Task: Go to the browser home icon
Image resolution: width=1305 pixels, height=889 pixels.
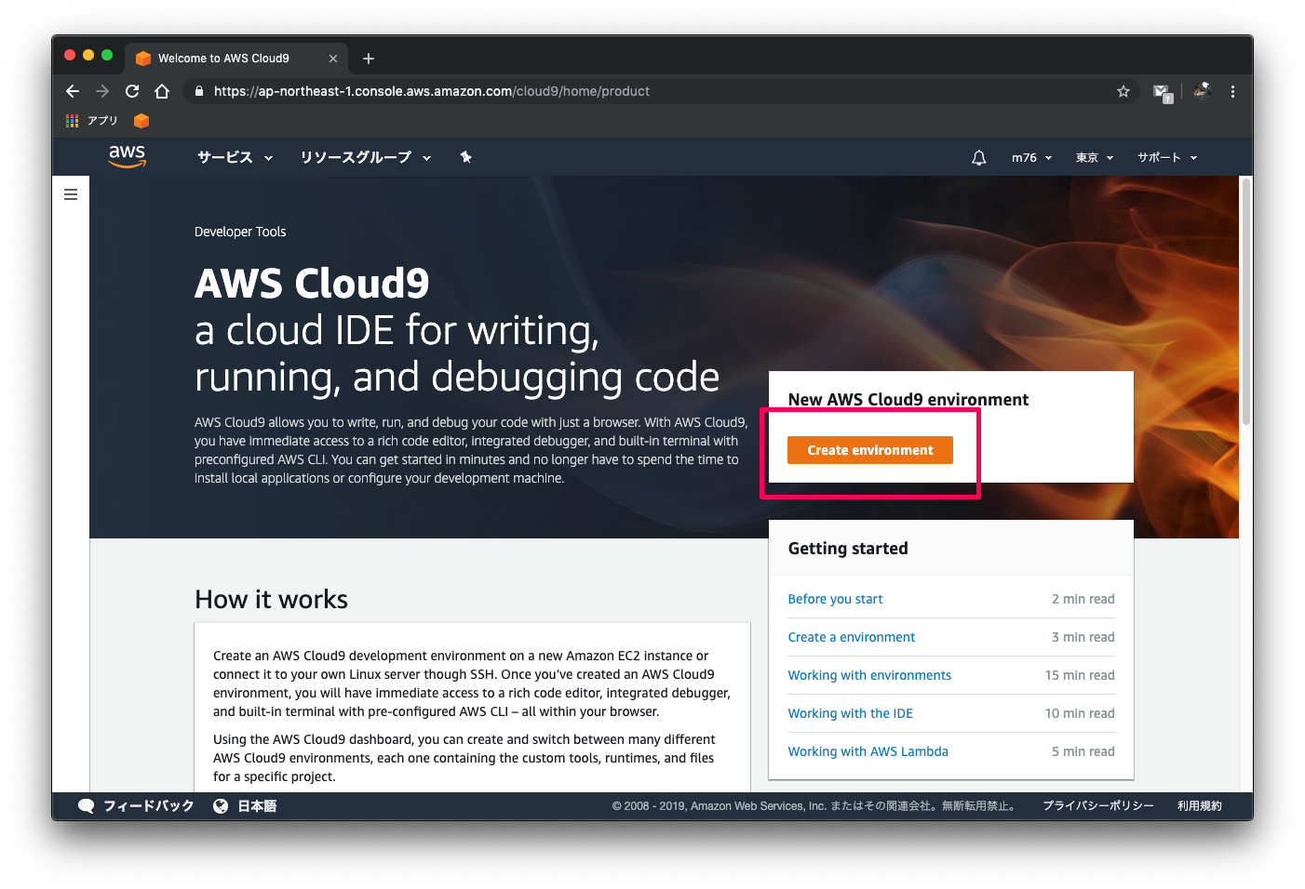Action: coord(162,91)
